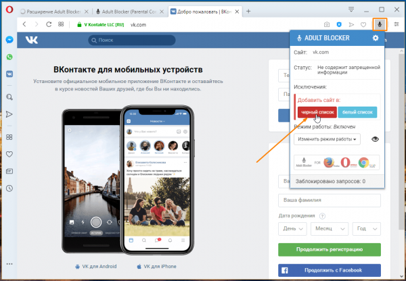The height and width of the screenshot is (281, 406).
Task: Open the 'Месяц' birth month dropdown
Action: (330, 229)
